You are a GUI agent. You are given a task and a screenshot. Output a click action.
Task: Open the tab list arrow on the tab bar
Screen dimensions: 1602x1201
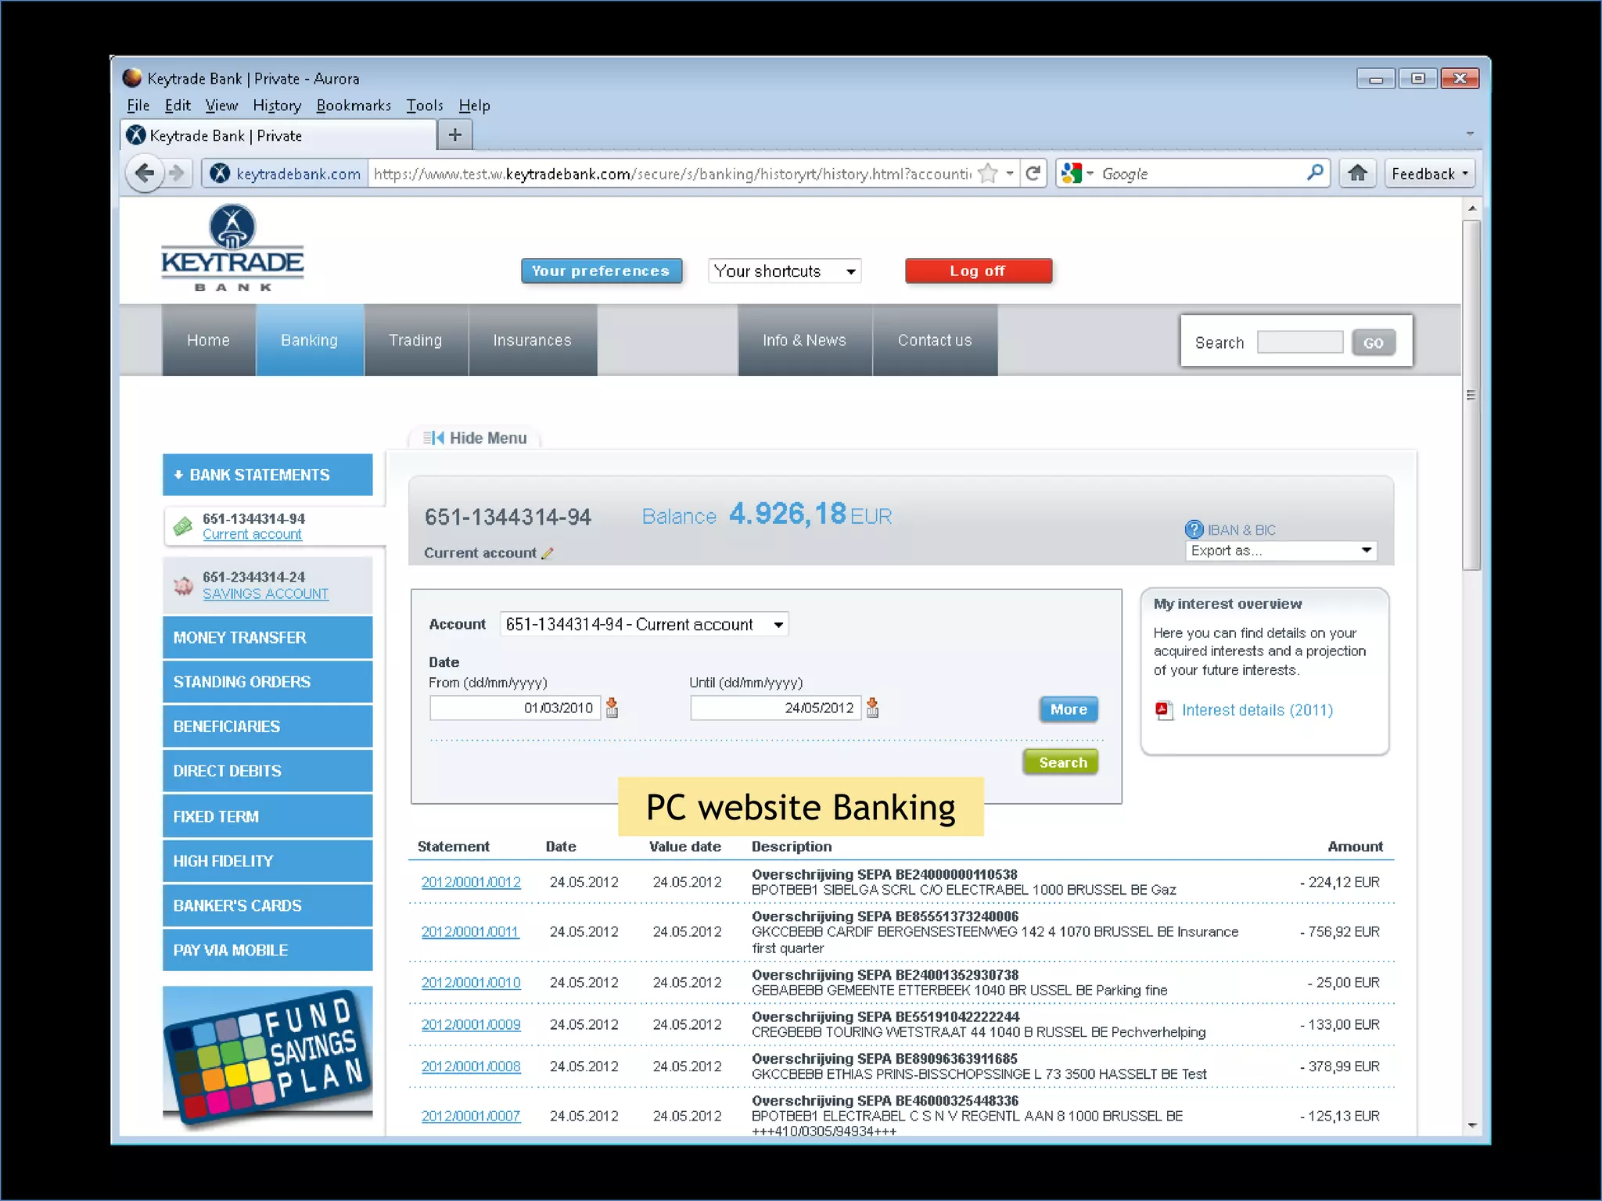[x=1470, y=134]
